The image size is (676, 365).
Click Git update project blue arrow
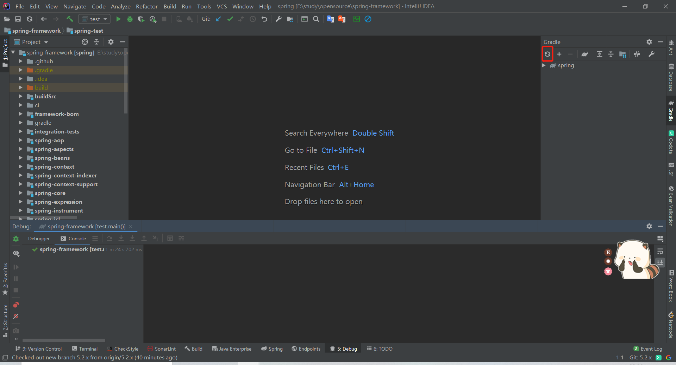218,19
